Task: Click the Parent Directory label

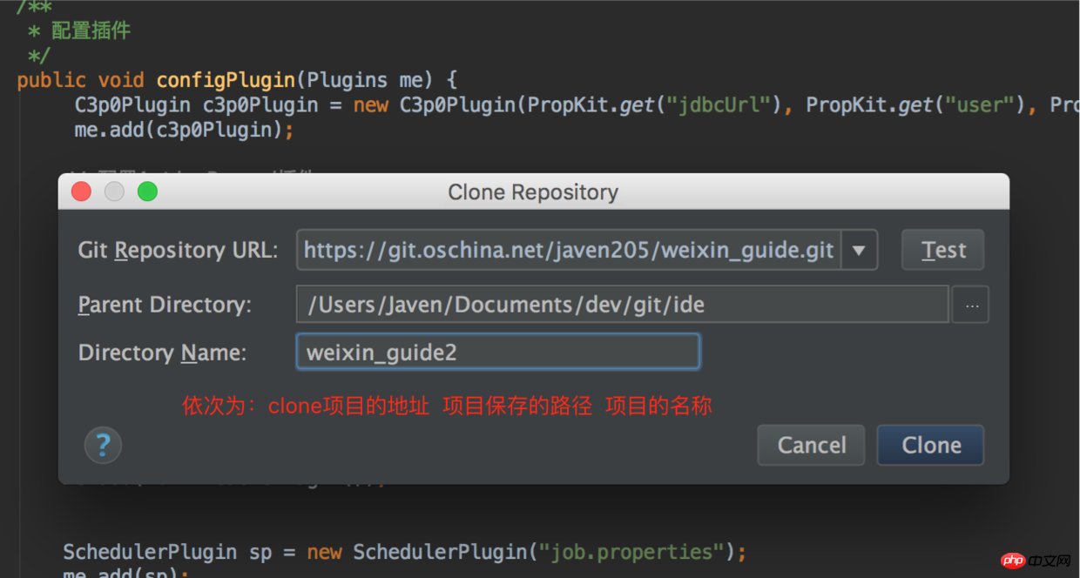Action: (165, 305)
